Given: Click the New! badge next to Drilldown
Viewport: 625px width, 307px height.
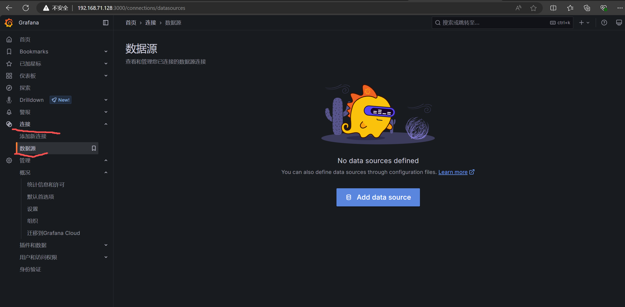Looking at the screenshot, I should coord(61,100).
